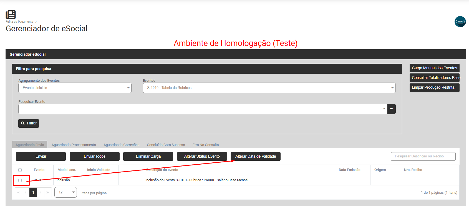
Task: Click Carga Manual dos Eventos button
Action: point(435,68)
